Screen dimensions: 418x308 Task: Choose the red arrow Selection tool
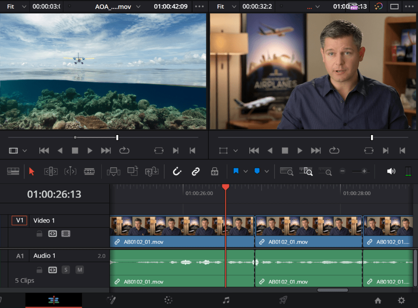coord(32,172)
